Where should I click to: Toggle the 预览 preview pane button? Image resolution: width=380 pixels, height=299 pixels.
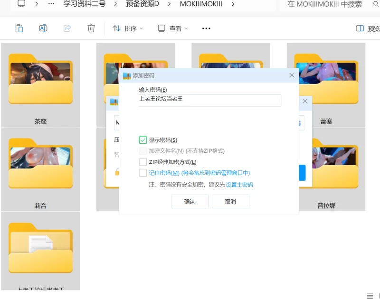[368, 28]
